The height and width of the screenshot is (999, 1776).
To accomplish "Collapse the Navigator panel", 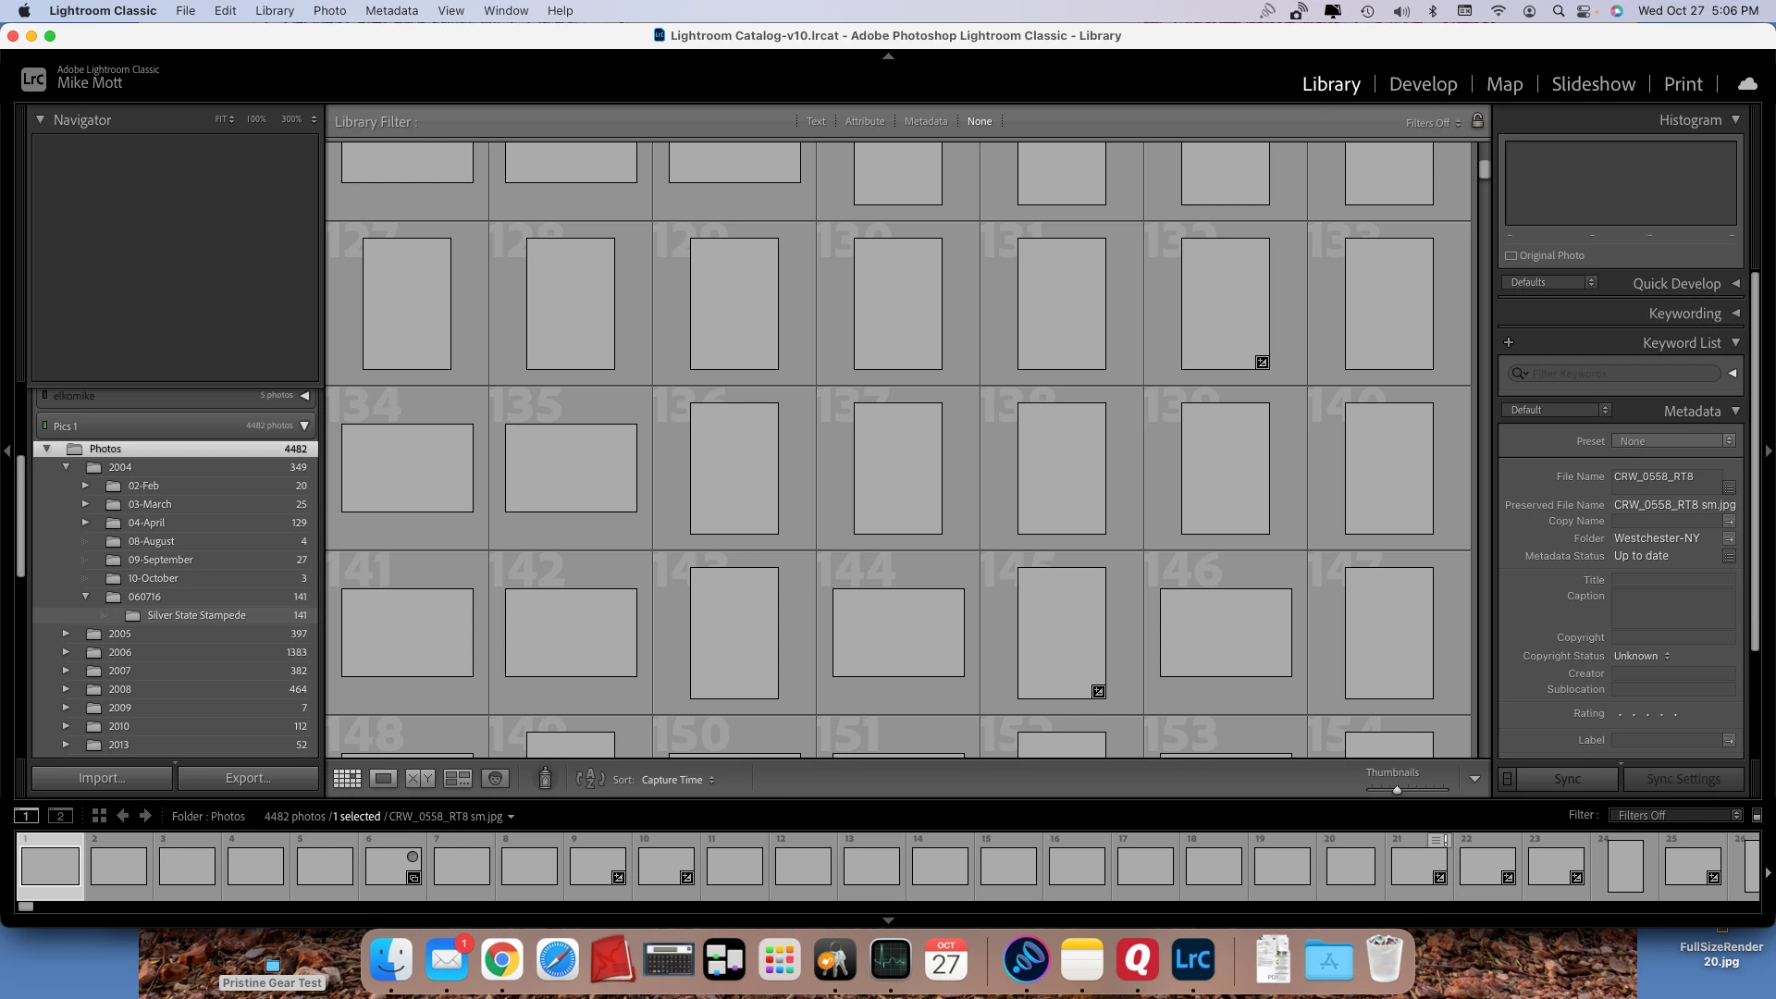I will tap(40, 120).
